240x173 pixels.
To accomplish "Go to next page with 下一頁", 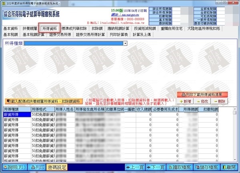I will pyautogui.click(x=156, y=167).
